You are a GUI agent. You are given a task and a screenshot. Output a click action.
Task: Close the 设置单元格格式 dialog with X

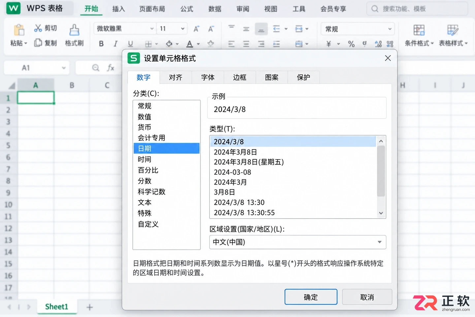coord(388,58)
